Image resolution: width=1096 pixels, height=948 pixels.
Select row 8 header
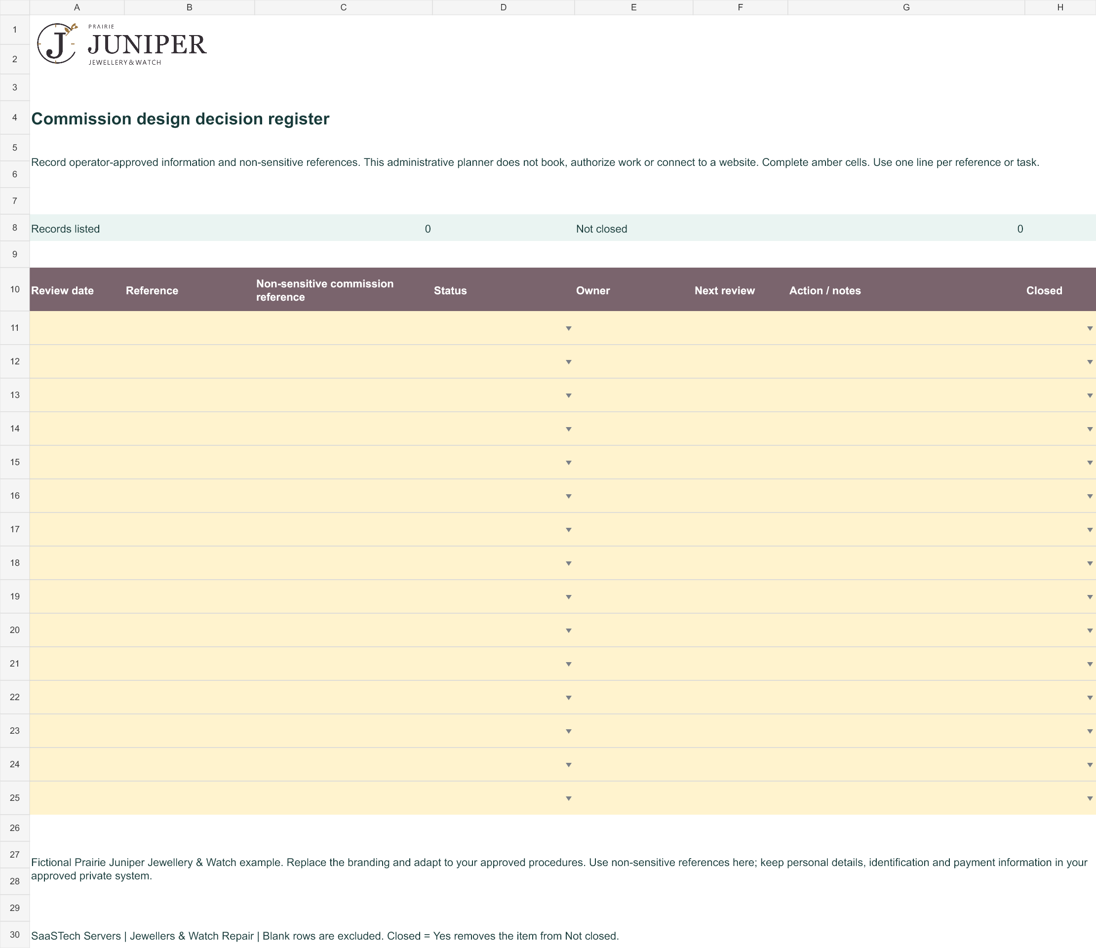click(x=15, y=228)
